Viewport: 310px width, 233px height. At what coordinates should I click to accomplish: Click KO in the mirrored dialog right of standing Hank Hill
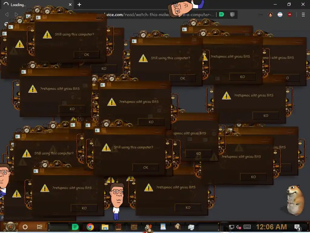click(188, 208)
